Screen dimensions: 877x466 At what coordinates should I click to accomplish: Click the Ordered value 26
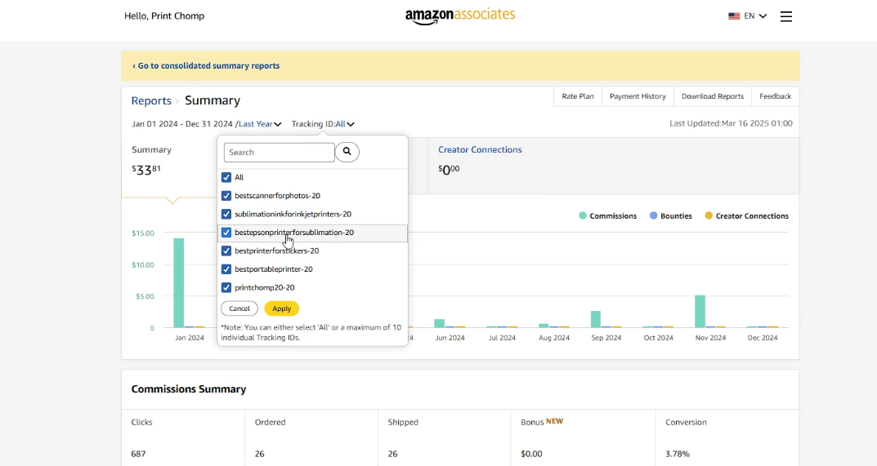(x=260, y=454)
